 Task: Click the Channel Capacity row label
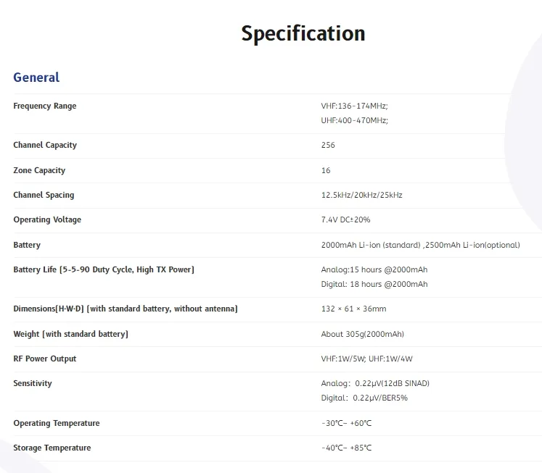point(45,146)
